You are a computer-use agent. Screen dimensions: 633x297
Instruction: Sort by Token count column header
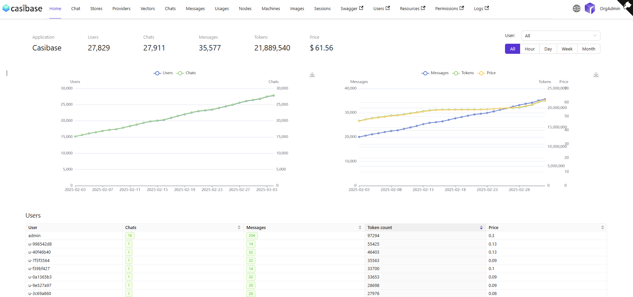[425, 228]
